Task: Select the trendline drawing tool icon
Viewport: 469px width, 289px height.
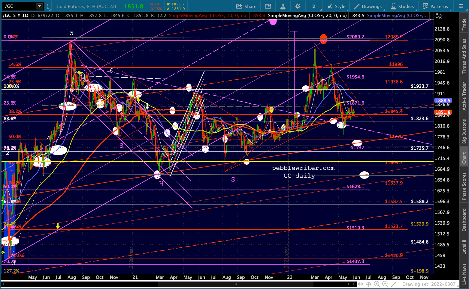Action: [x=394, y=284]
